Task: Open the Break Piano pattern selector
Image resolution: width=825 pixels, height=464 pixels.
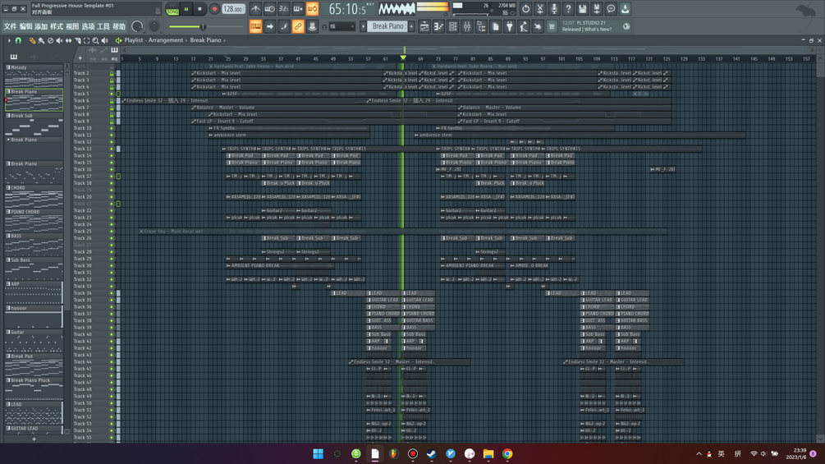Action: point(387,26)
